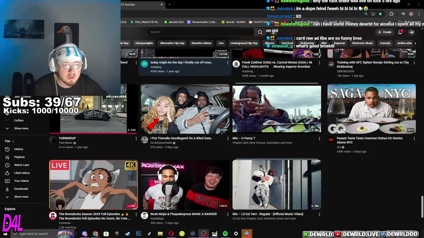Open the TURNMEUP video title
424x238 pixels.
click(x=67, y=138)
